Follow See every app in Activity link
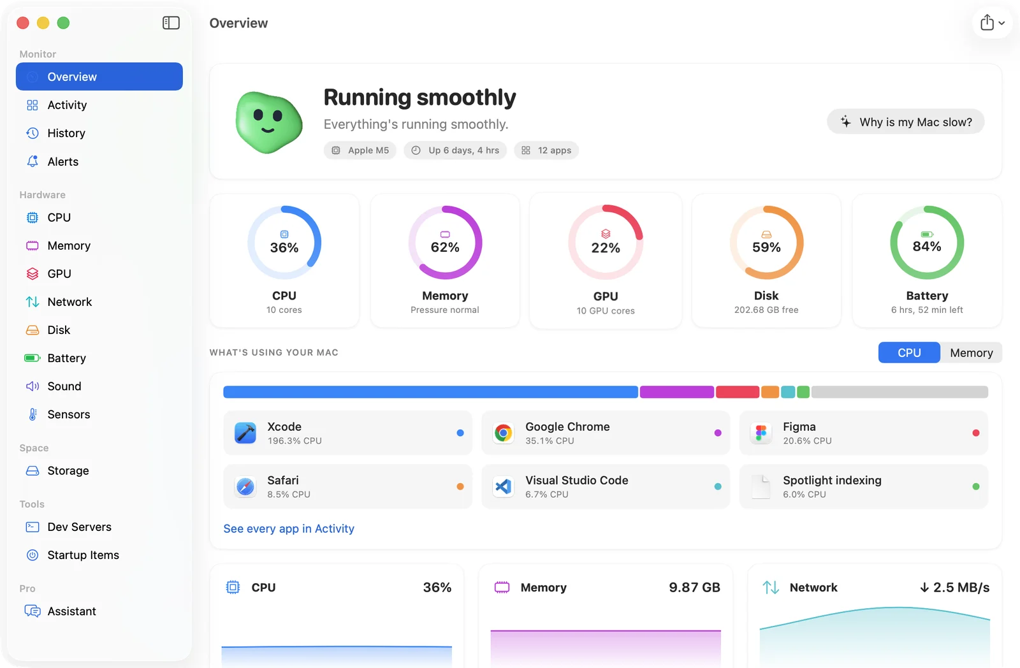This screenshot has width=1020, height=668. coord(289,528)
